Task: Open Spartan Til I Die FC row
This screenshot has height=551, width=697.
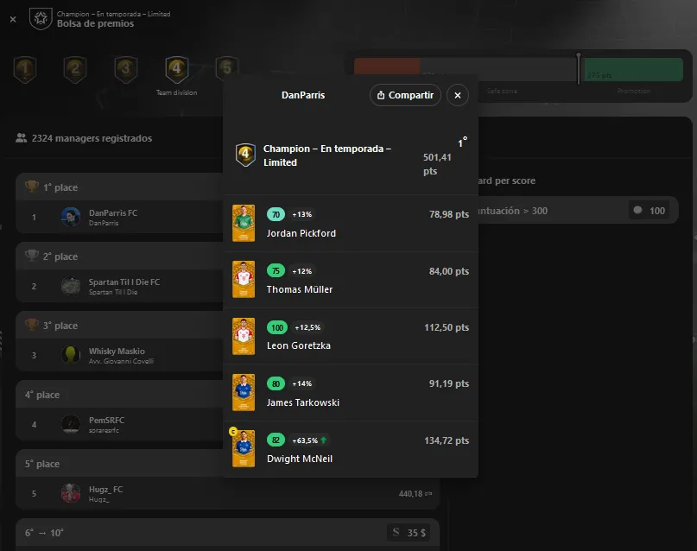Action: 120,286
